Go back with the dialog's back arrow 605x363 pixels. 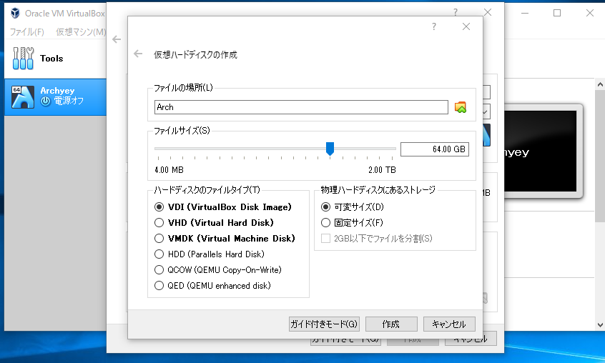tap(138, 54)
